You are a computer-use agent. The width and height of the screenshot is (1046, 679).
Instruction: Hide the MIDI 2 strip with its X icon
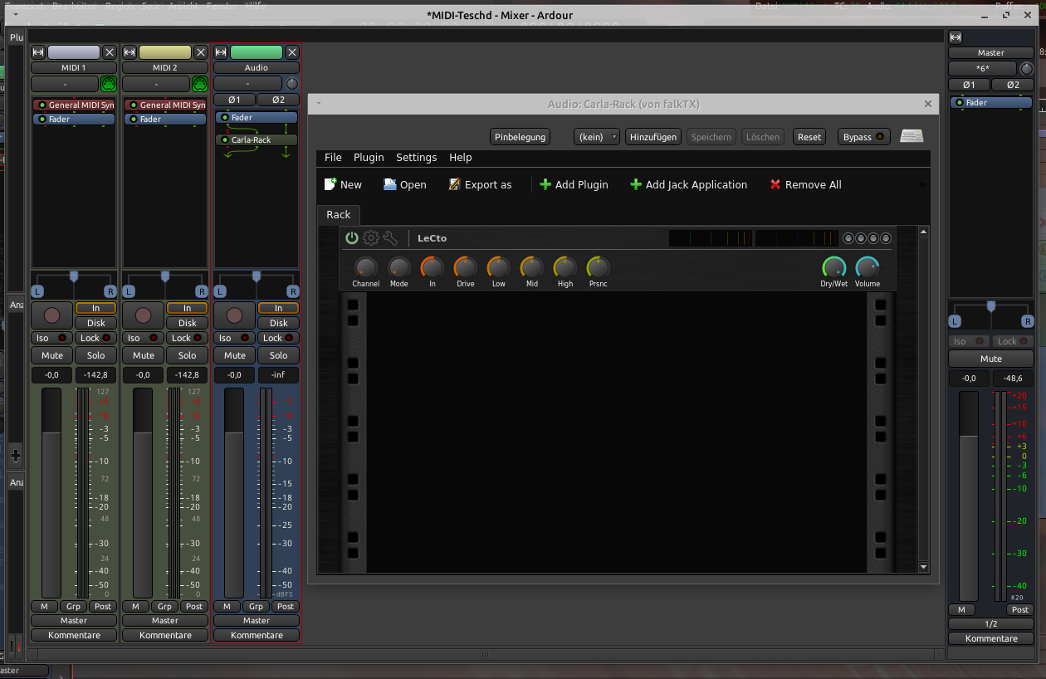200,52
